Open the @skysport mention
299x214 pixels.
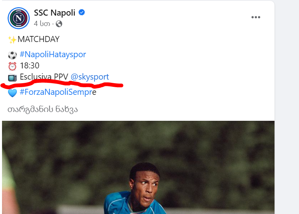click(x=89, y=77)
